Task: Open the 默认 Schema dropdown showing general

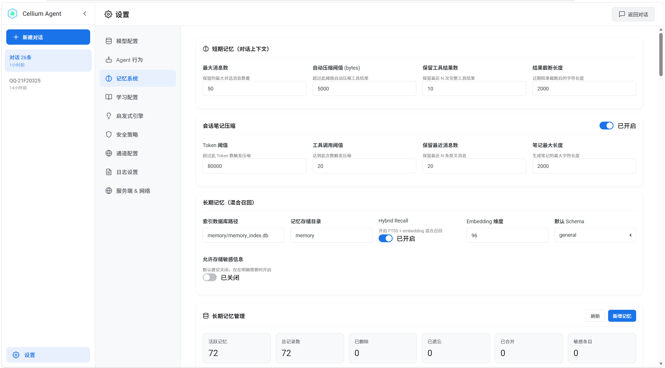Action: (595, 235)
